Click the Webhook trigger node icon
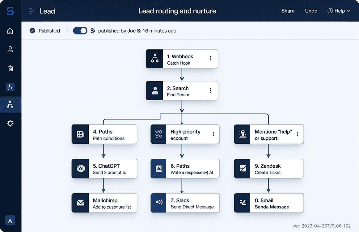Viewport: 359px width, 232px height. (x=154, y=59)
